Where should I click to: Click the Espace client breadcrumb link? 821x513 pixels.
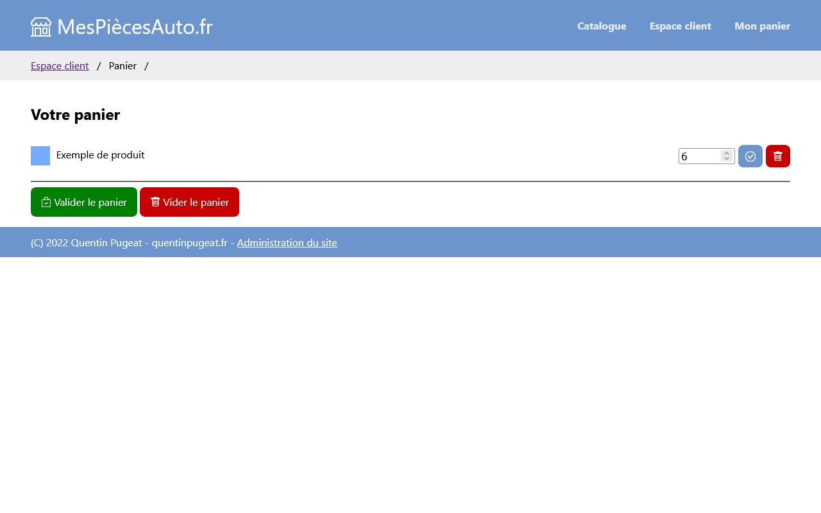(60, 65)
